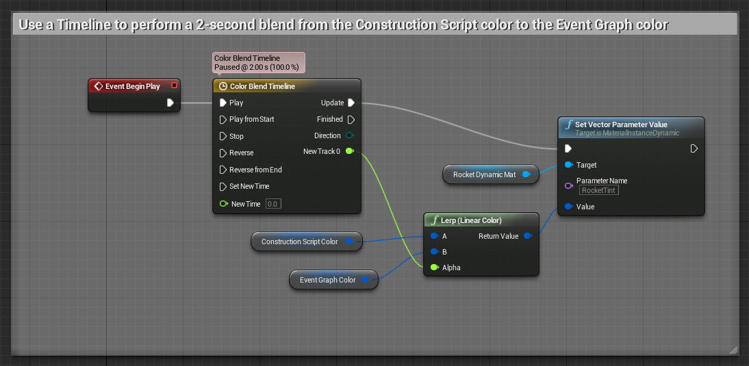Click the Reverse from End input pin
Viewport: 749px width, 366px height.
click(223, 170)
